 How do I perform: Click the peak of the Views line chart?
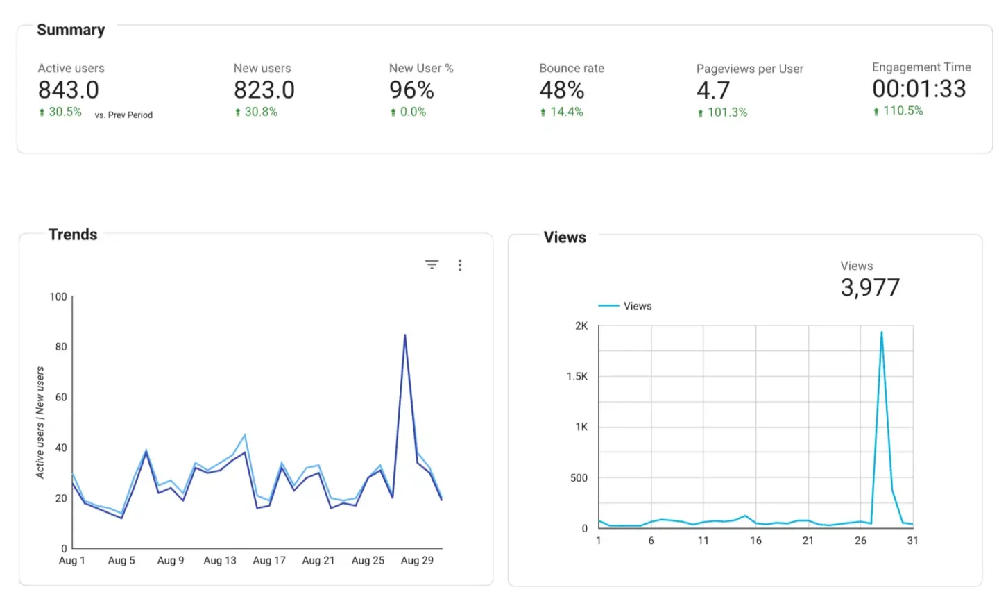point(882,332)
